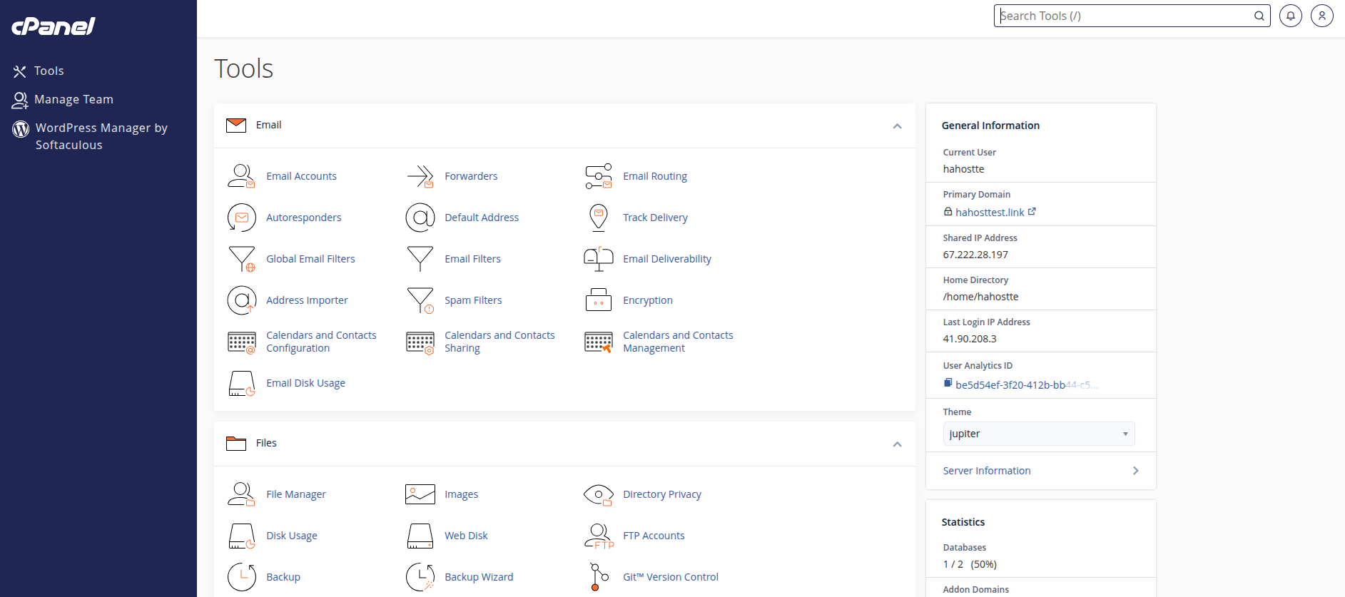
Task: Click the cPanel logo
Action: (54, 26)
